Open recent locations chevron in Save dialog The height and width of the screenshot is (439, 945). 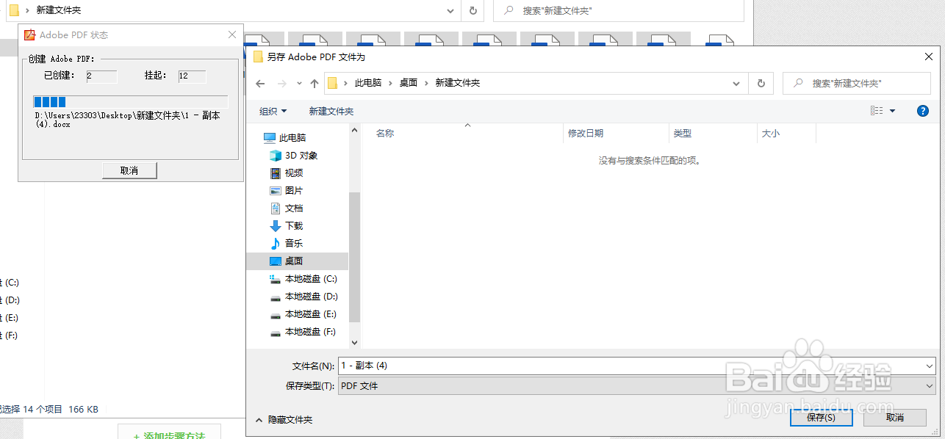(x=299, y=84)
